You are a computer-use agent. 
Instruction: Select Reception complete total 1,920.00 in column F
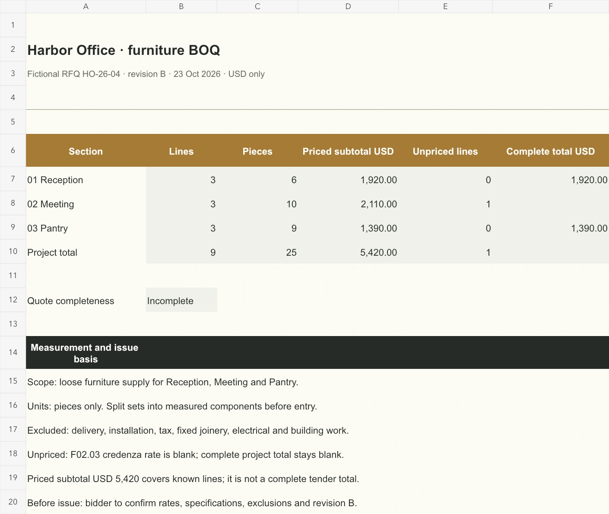point(551,179)
